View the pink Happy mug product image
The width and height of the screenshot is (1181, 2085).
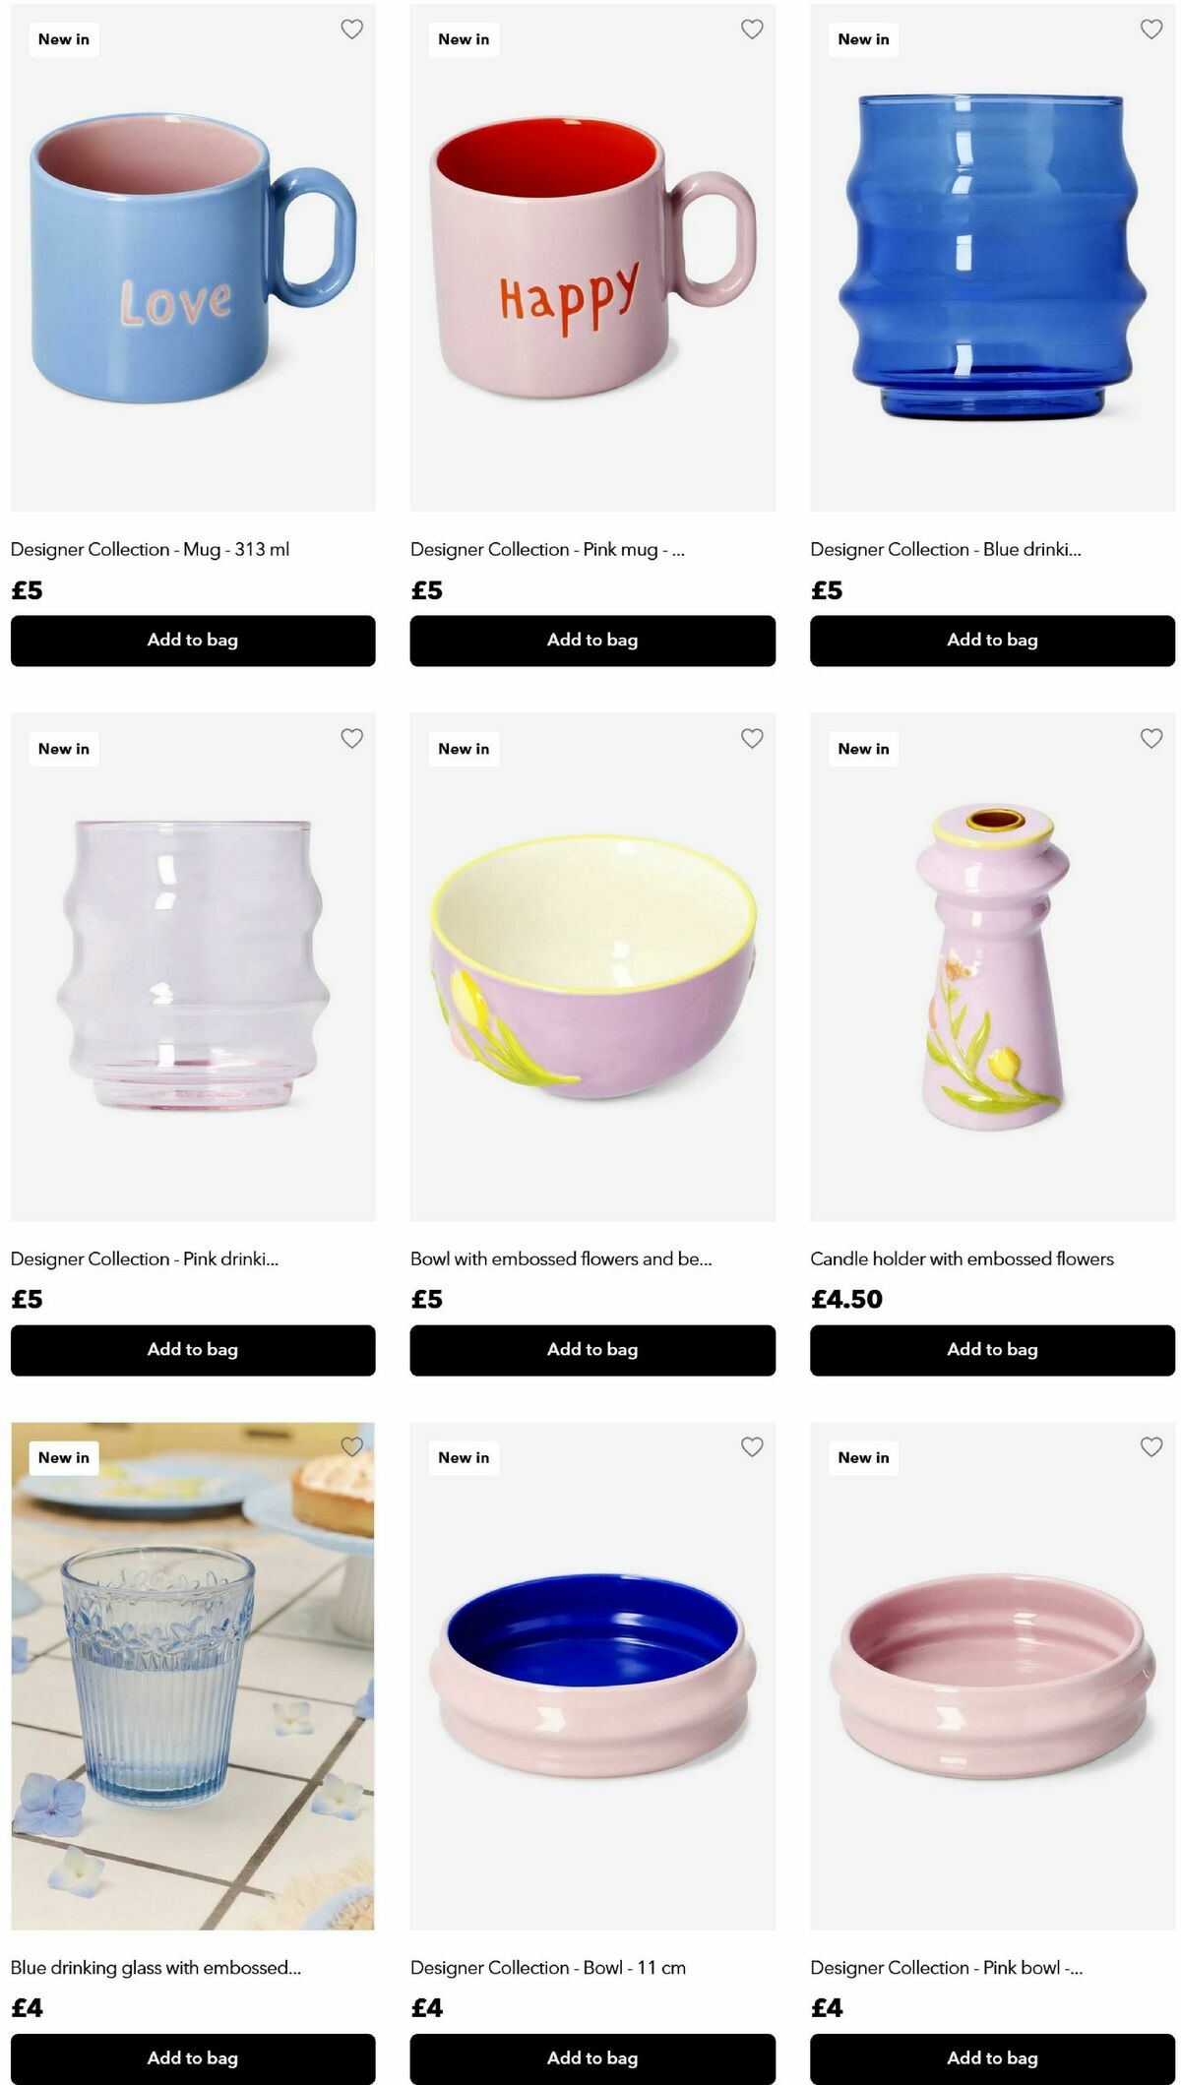coord(592,258)
